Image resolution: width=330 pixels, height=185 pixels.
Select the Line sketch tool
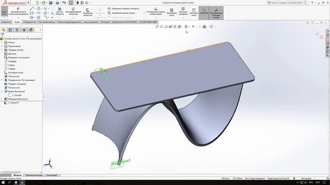pos(31,9)
